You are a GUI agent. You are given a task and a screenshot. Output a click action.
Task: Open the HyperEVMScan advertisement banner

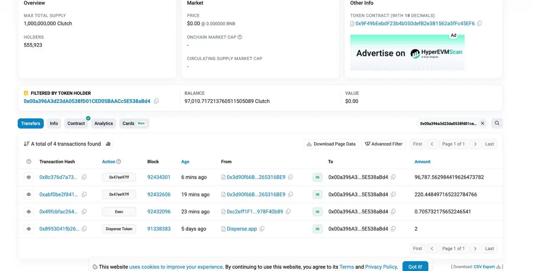[x=407, y=52]
